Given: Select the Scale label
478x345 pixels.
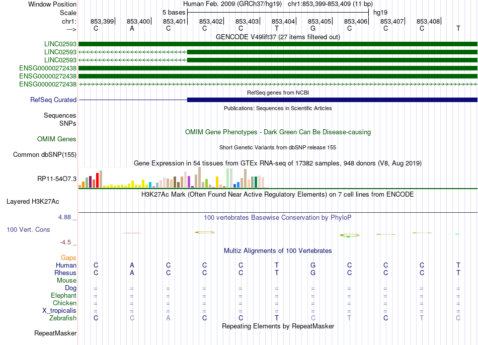Looking at the screenshot, I should point(68,13).
